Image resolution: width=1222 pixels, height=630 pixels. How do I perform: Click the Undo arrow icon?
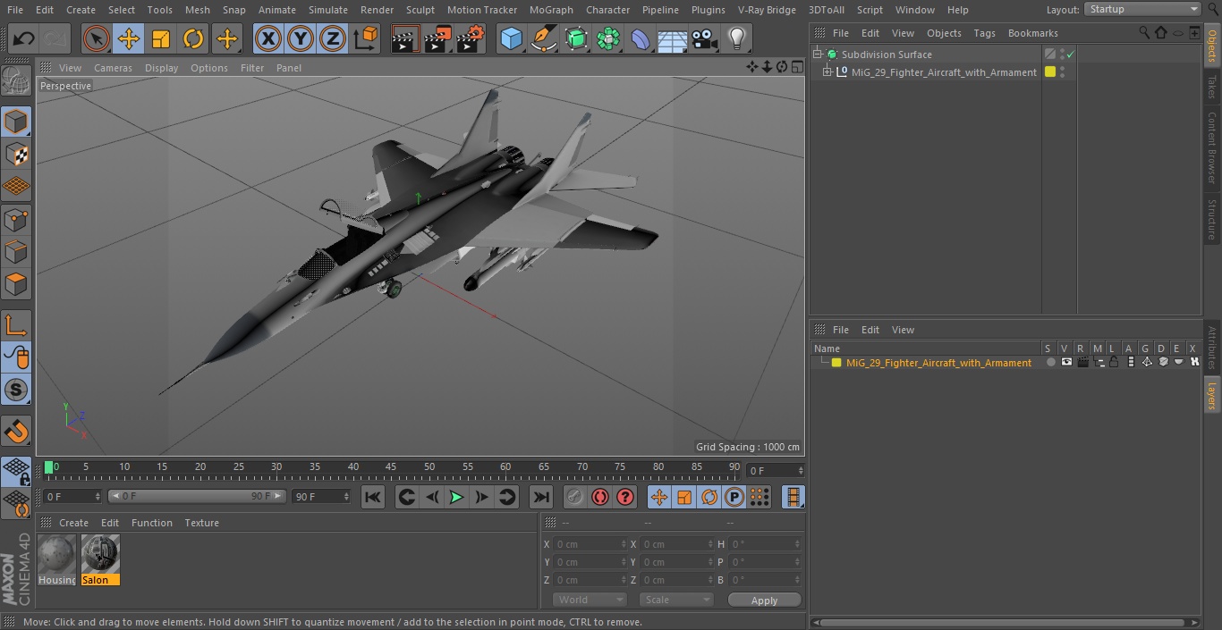tap(24, 38)
